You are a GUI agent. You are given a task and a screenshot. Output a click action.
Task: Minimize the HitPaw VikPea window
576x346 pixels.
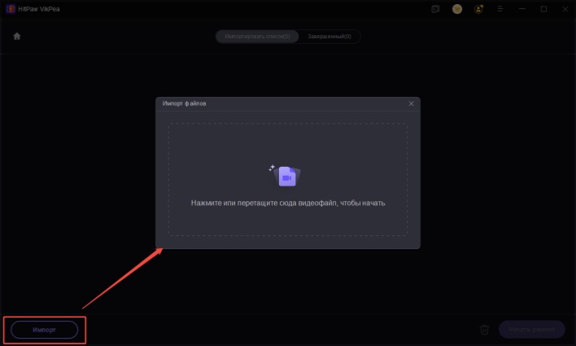tap(521, 9)
